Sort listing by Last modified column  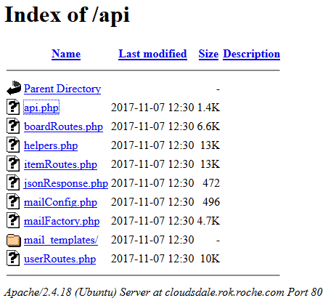[x=152, y=54]
